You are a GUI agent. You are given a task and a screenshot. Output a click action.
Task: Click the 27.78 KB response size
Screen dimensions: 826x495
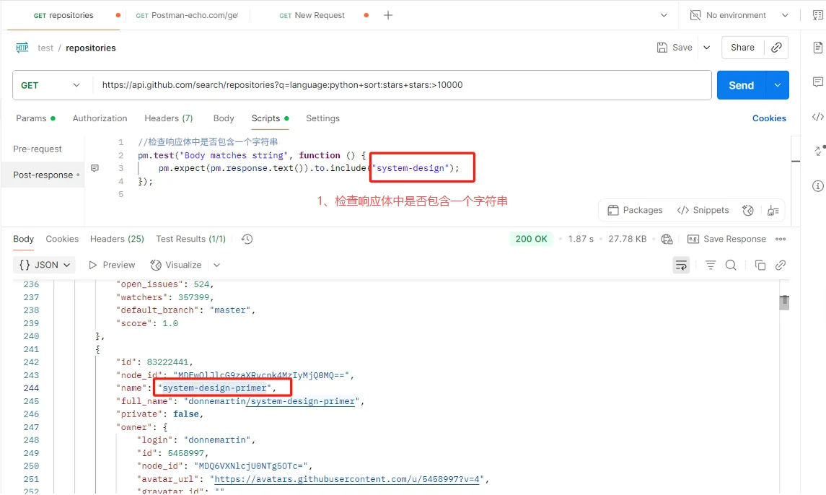click(x=628, y=239)
